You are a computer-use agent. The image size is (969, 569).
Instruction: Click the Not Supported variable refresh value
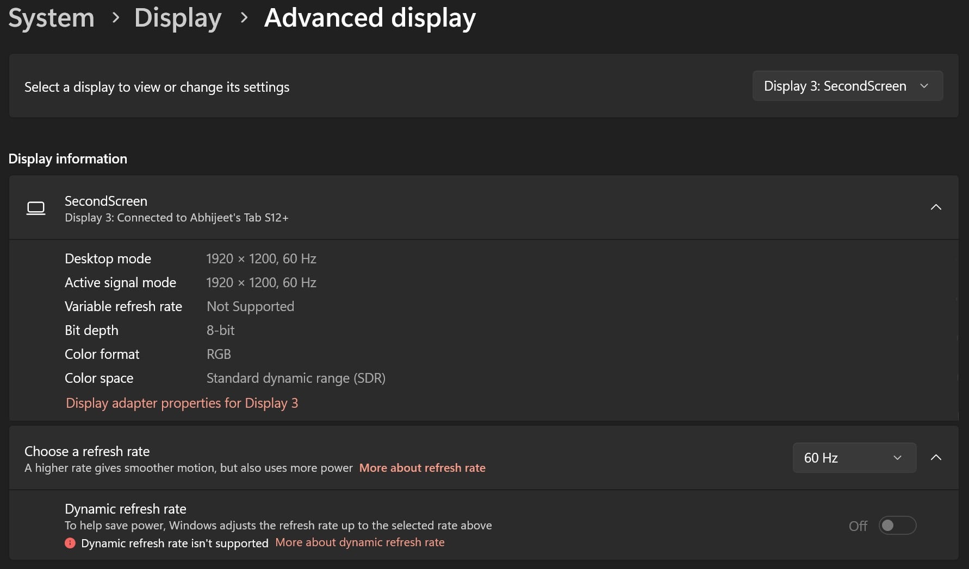[250, 307]
